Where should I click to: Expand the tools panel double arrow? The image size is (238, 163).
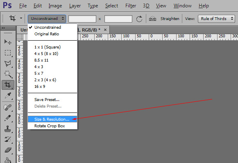click(x=4, y=28)
